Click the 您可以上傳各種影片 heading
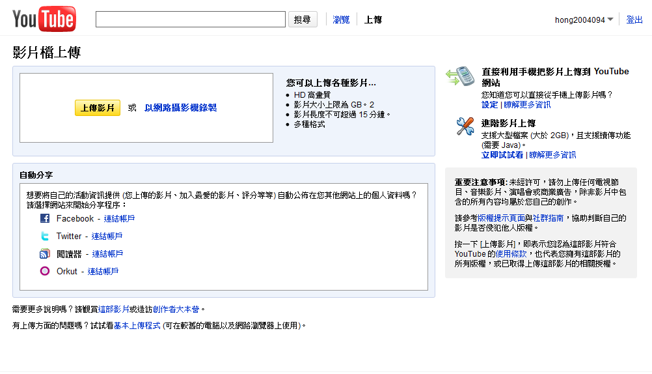The image size is (652, 374). click(331, 83)
